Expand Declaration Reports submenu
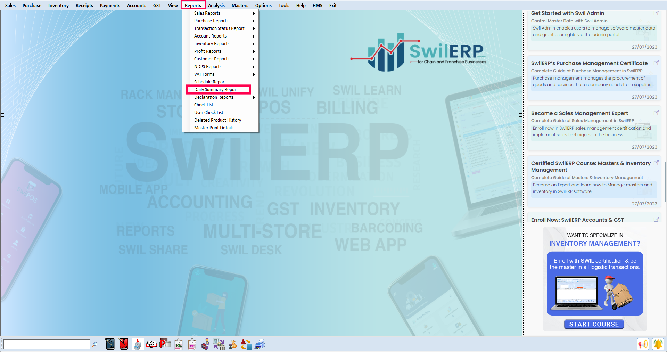This screenshot has height=352, width=667. [x=220, y=97]
